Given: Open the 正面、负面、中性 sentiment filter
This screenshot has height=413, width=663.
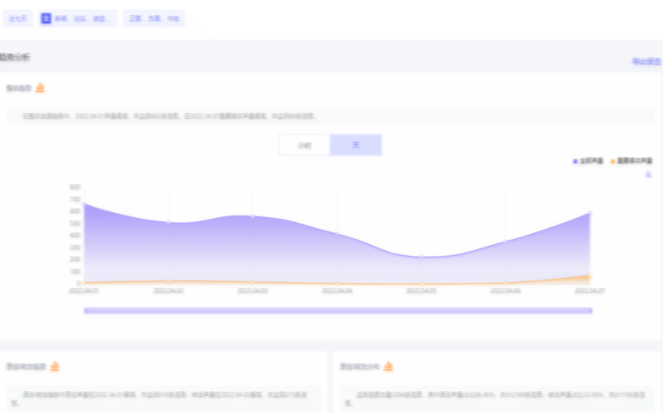Looking at the screenshot, I should 154,18.
